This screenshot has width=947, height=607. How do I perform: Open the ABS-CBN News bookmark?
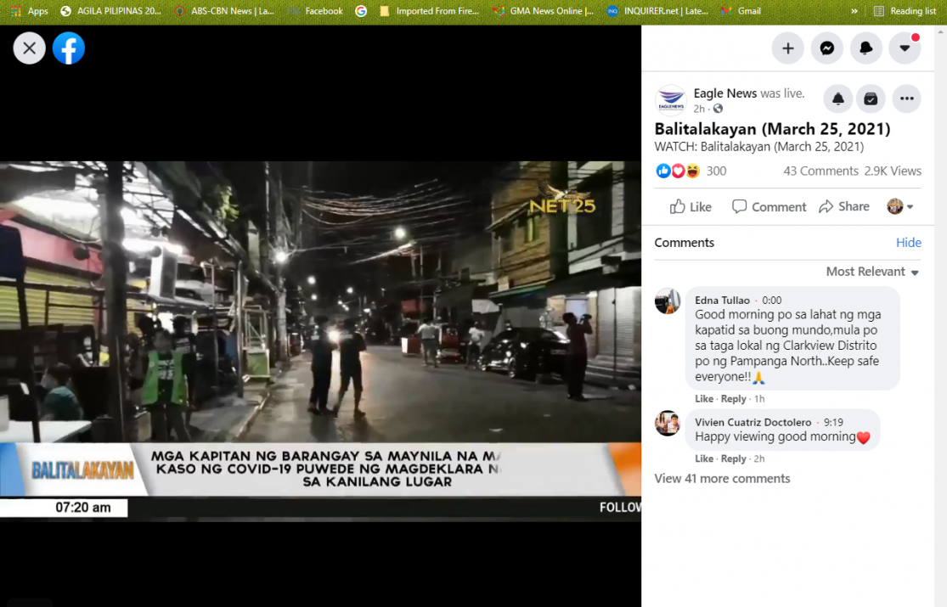pyautogui.click(x=224, y=11)
